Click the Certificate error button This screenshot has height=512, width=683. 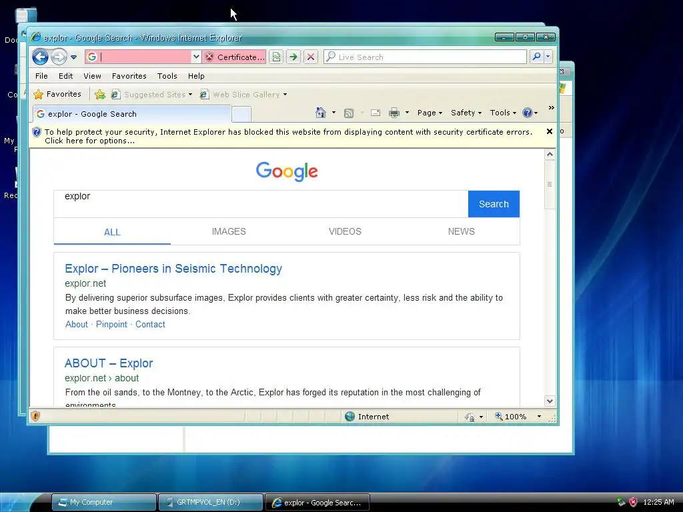point(234,57)
